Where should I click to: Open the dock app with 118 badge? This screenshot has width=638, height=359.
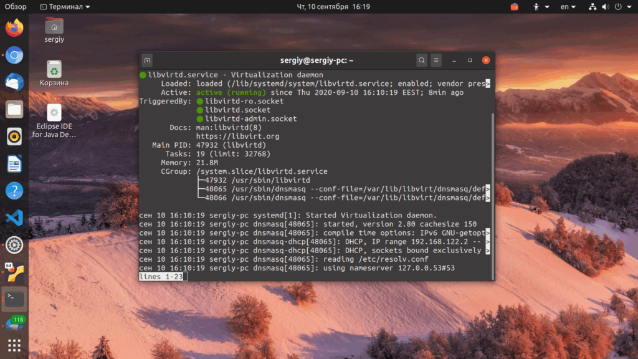pyautogui.click(x=15, y=323)
